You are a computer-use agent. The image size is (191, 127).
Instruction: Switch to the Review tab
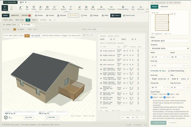pos(26,16)
